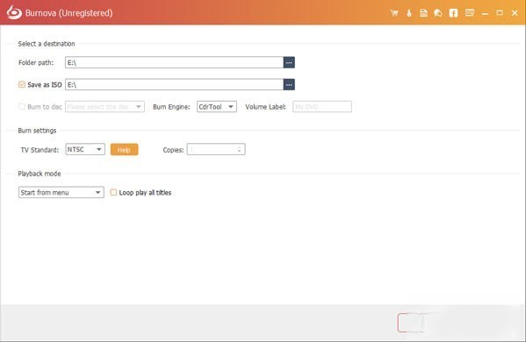Click the feedback message icon
Screen dimensions: 526x342
click(470, 13)
